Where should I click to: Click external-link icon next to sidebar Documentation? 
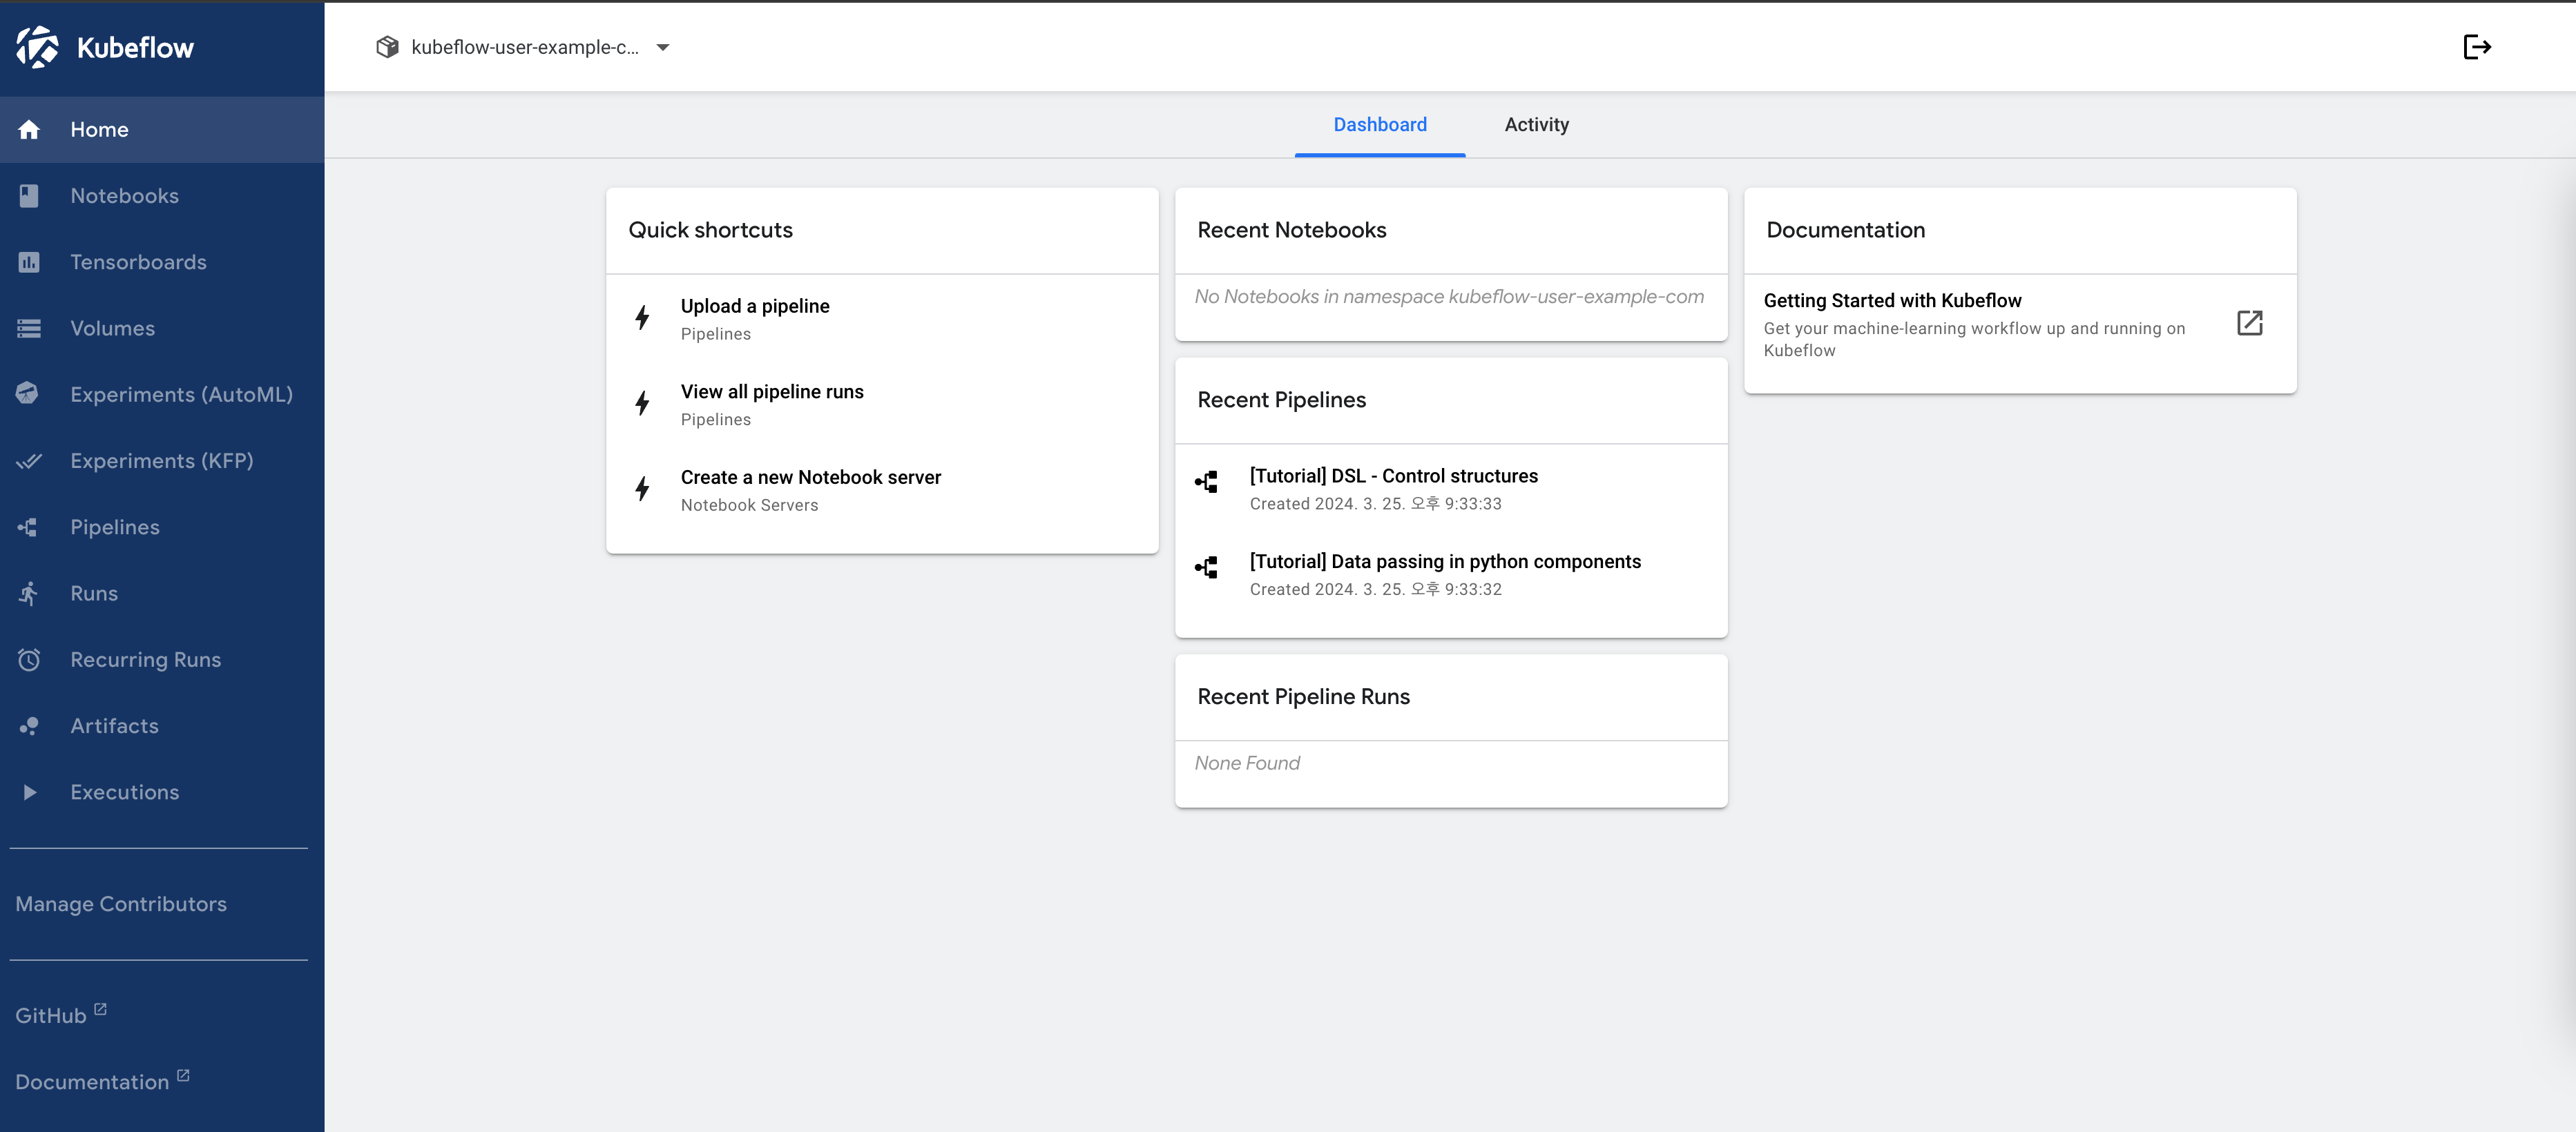pyautogui.click(x=183, y=1075)
